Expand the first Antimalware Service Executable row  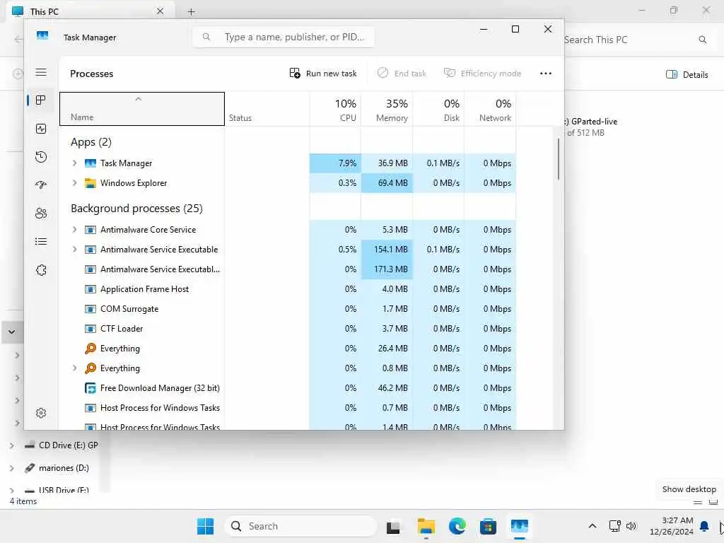click(x=75, y=250)
